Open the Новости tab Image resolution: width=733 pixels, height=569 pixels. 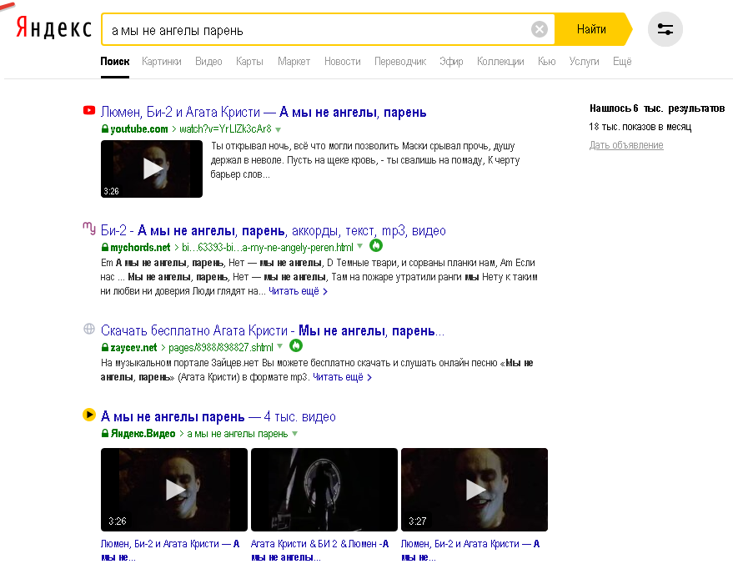tap(342, 61)
